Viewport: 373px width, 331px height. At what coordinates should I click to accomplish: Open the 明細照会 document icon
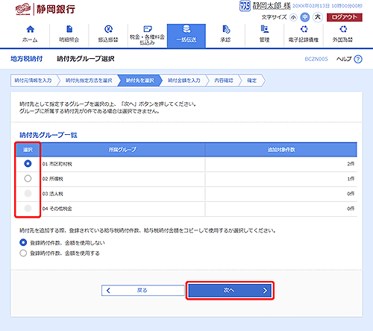[69, 29]
